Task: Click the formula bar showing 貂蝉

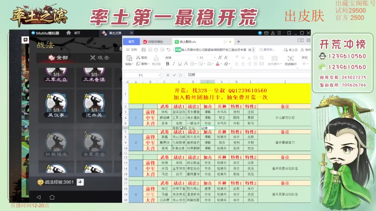Action: [248, 75]
